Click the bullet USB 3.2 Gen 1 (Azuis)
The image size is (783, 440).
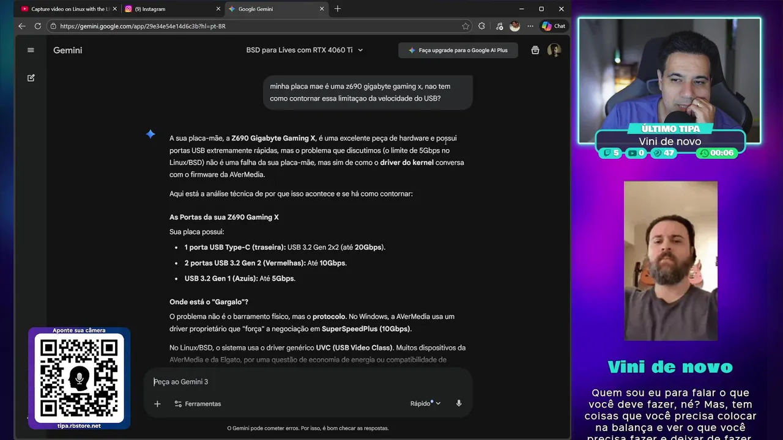240,279
